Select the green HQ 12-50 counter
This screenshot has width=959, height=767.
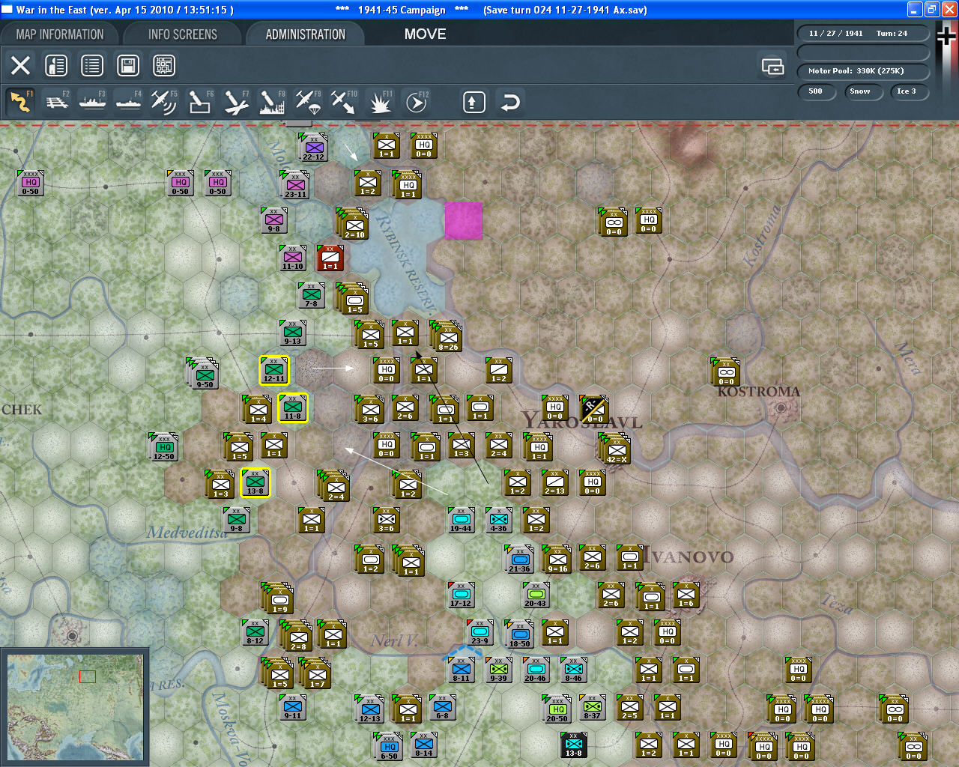point(164,446)
